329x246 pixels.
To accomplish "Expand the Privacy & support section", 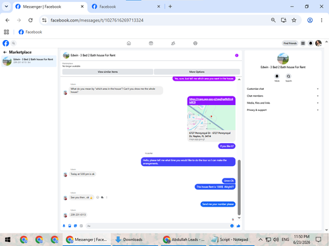I will 283,110.
